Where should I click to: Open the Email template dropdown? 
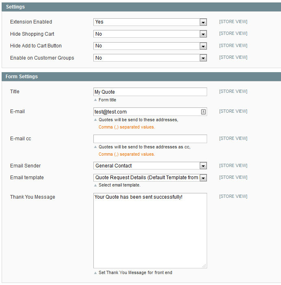click(x=150, y=178)
